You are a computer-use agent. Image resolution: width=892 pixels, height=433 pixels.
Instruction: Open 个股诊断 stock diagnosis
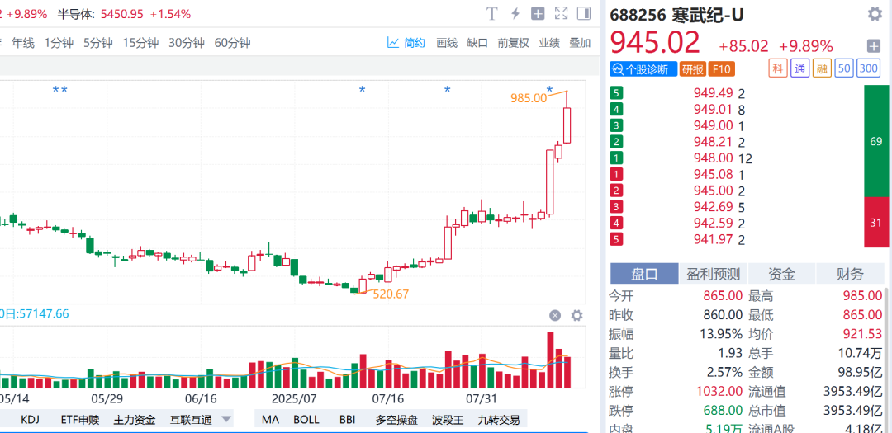643,69
